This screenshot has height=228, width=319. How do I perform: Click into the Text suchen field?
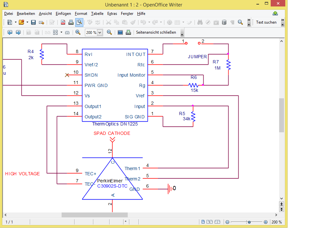(266, 22)
